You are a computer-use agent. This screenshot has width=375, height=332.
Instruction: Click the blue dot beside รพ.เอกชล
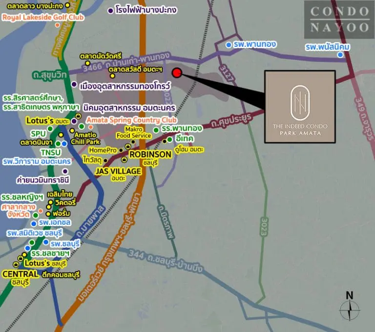tap(34, 224)
